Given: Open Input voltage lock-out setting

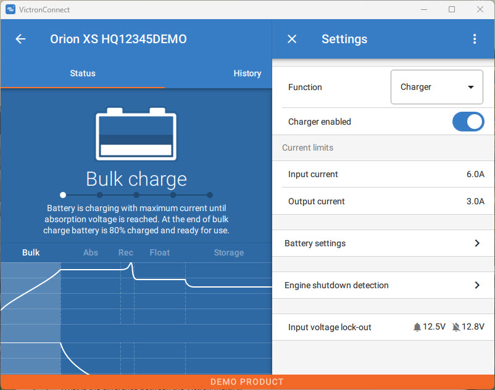Looking at the screenshot, I should click(x=330, y=327).
